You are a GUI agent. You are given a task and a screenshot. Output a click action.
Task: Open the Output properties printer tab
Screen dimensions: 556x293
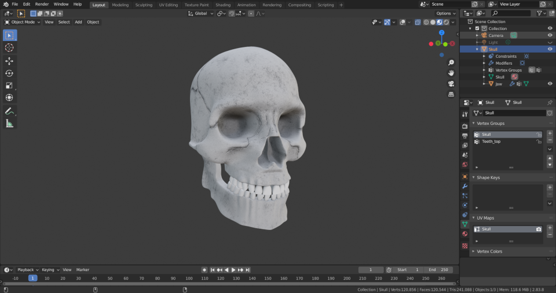pyautogui.click(x=465, y=136)
